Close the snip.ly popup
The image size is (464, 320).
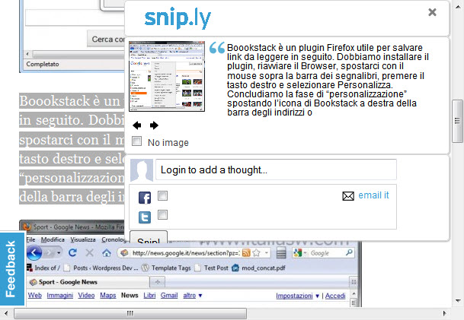click(x=432, y=12)
